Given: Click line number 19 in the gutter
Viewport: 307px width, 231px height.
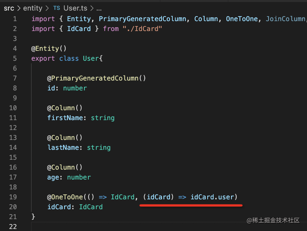Looking at the screenshot, I should pos(13,197).
